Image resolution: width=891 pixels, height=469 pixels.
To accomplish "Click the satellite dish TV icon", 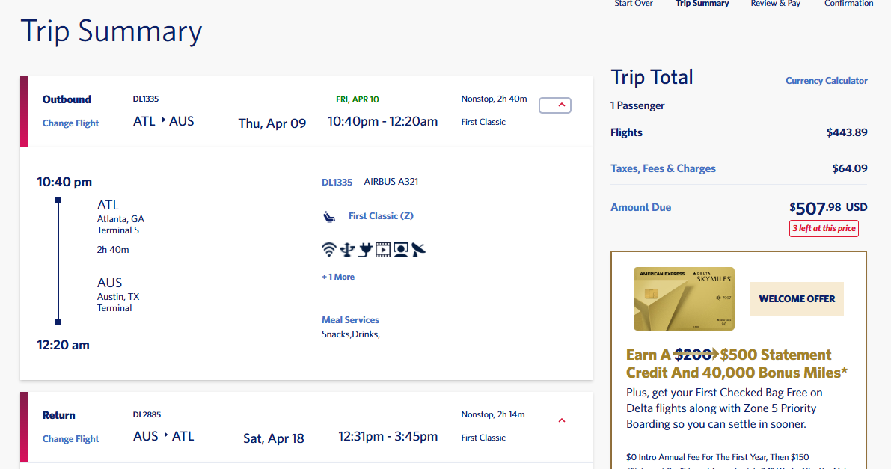I will click(x=419, y=250).
